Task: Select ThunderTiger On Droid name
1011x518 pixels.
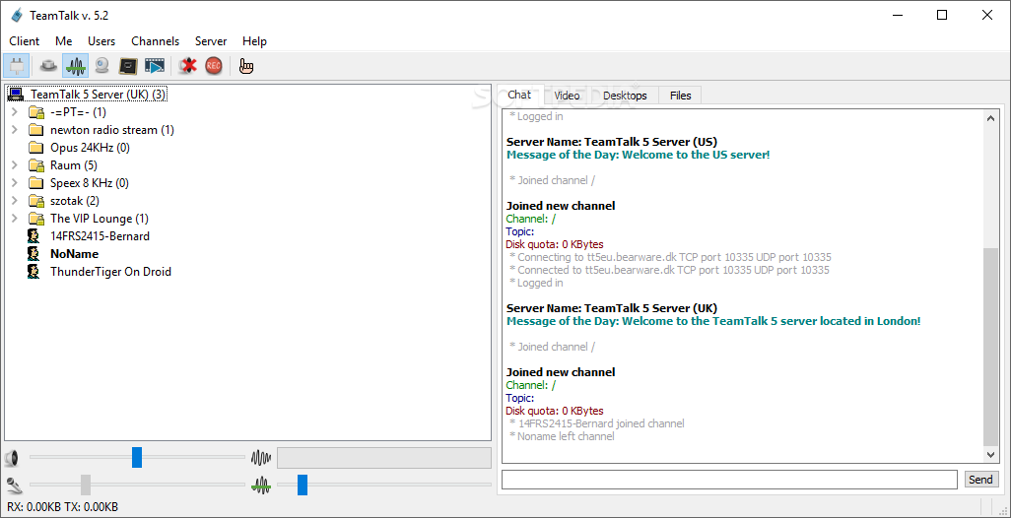Action: click(111, 271)
